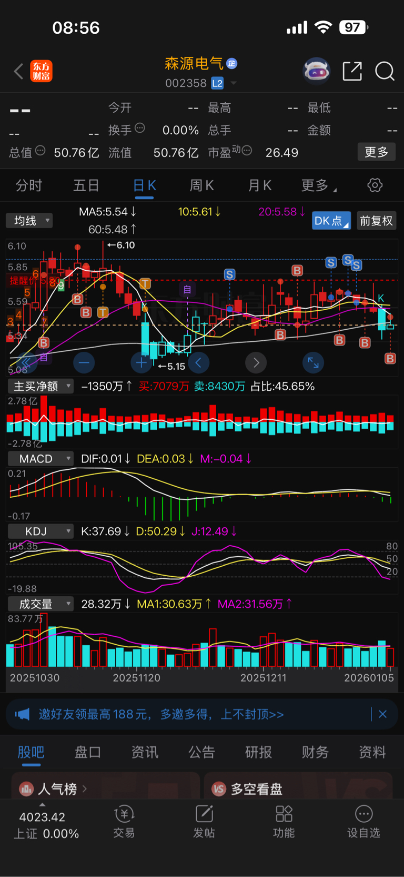Tap the enterprise badge beside 森源电气
The height and width of the screenshot is (877, 404).
click(x=232, y=64)
